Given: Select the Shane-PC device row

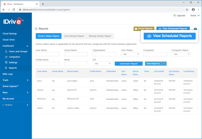Looking at the screenshot, I should 116,91.
